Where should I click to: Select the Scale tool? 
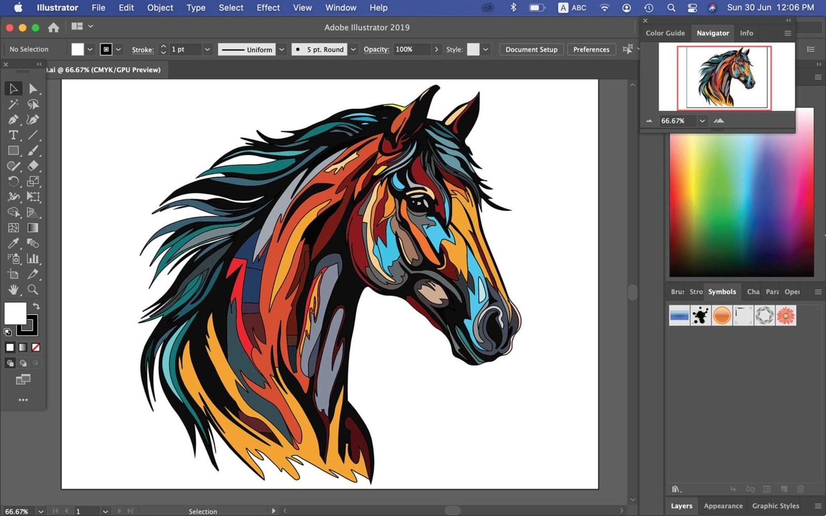[33, 182]
